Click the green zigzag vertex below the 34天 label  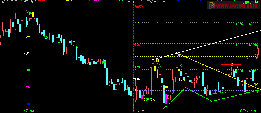[212, 101]
